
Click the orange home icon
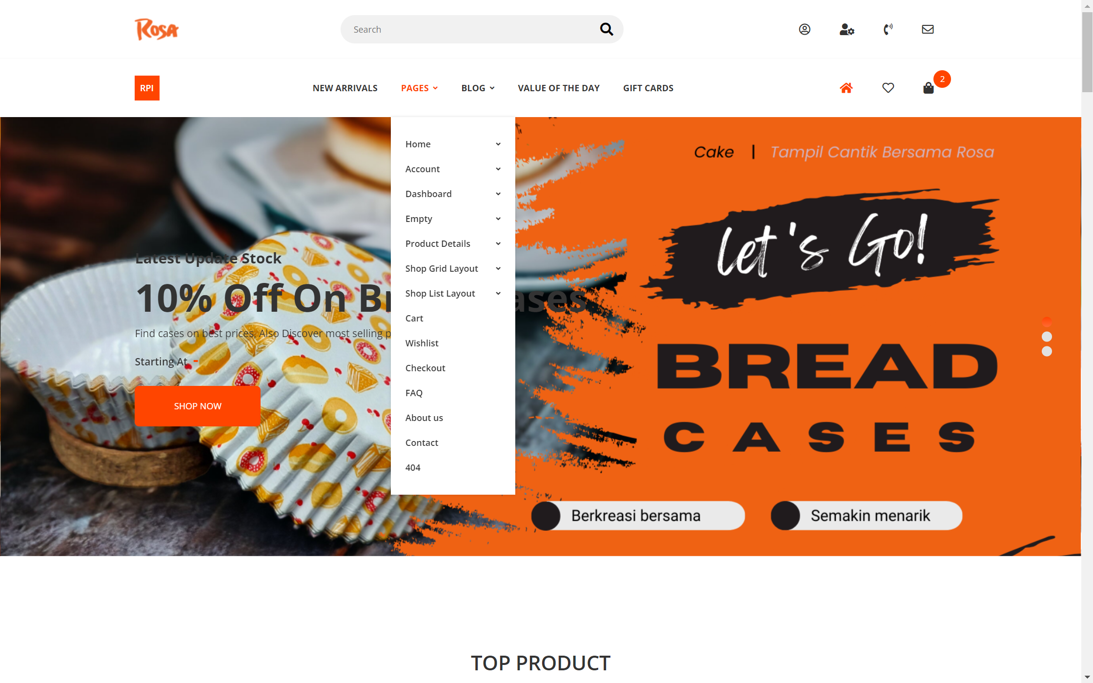tap(846, 88)
